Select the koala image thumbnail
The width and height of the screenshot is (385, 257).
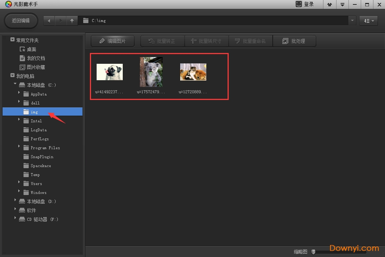[x=151, y=72]
